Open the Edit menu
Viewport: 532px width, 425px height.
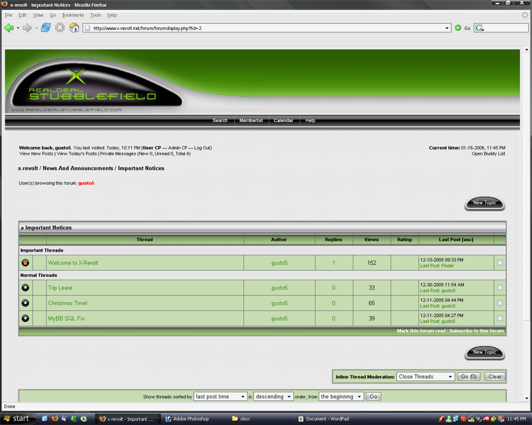pyautogui.click(x=23, y=15)
